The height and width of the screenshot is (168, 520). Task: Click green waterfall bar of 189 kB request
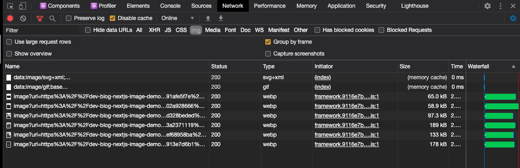pyautogui.click(x=500, y=125)
